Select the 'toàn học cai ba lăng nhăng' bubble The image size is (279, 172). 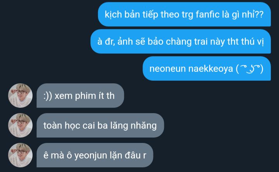coord(100,126)
